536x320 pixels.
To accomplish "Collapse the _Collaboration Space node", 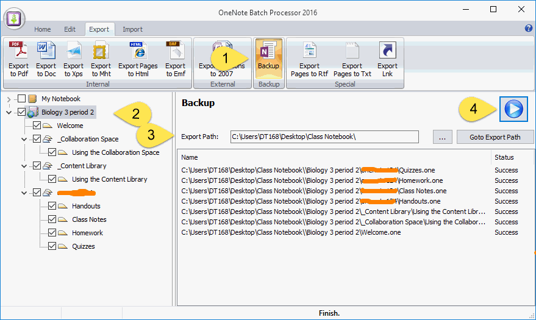I will click(24, 140).
